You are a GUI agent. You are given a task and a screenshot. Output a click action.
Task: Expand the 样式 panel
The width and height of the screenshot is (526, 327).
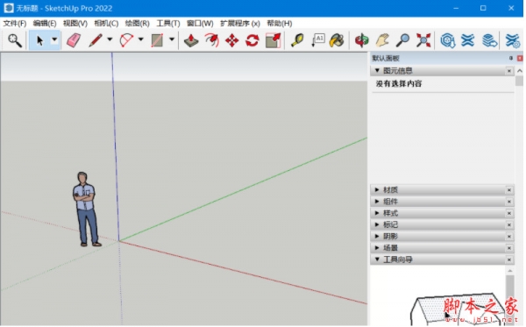click(x=377, y=213)
